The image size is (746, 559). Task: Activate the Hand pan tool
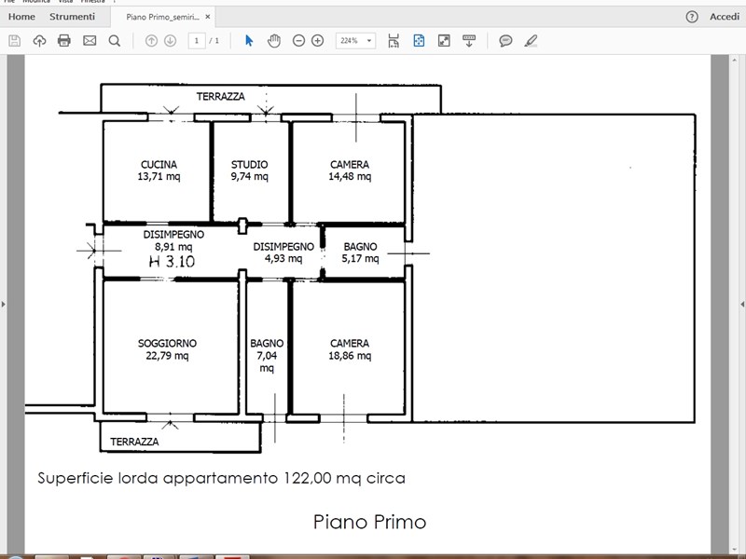point(274,41)
